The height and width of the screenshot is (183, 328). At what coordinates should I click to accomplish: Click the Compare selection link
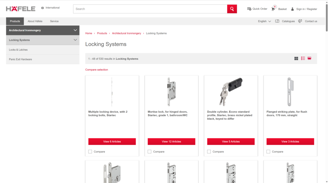click(x=96, y=70)
